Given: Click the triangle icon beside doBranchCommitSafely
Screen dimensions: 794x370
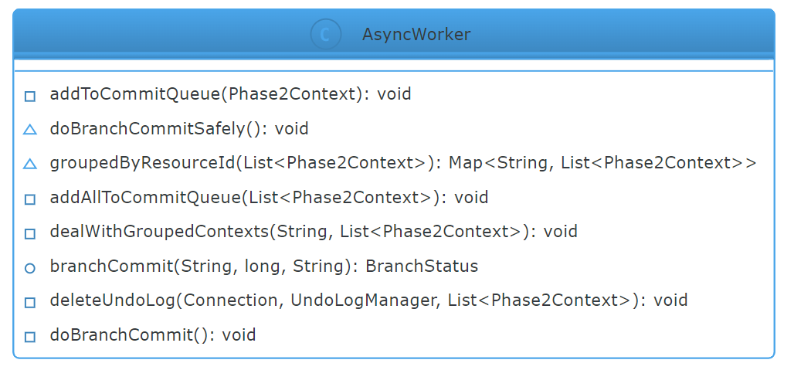Looking at the screenshot, I should [30, 130].
